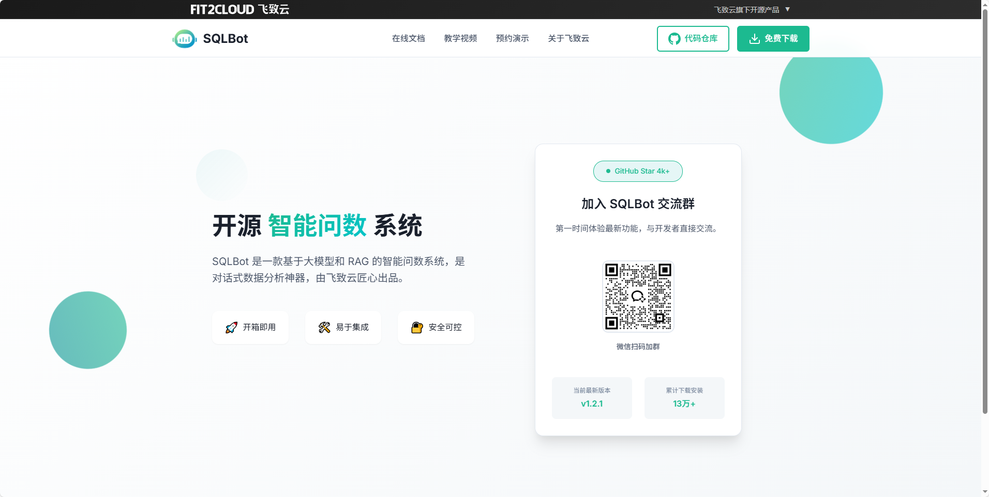Click the green dot in GitHub Star badge
This screenshot has width=989, height=497.
[x=608, y=171]
